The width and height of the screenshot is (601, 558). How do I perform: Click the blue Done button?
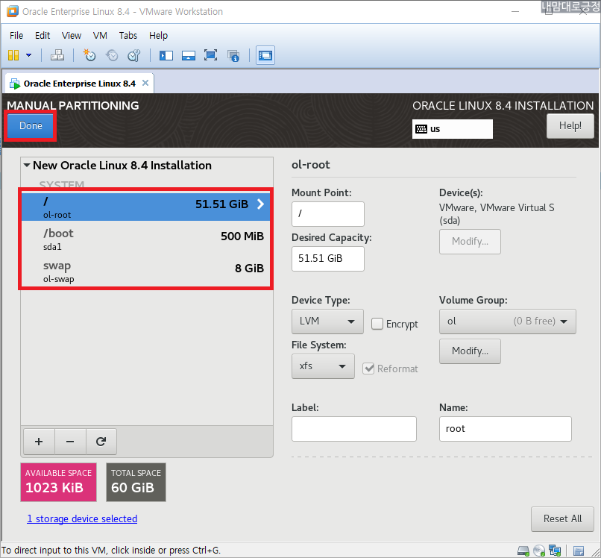click(x=31, y=126)
